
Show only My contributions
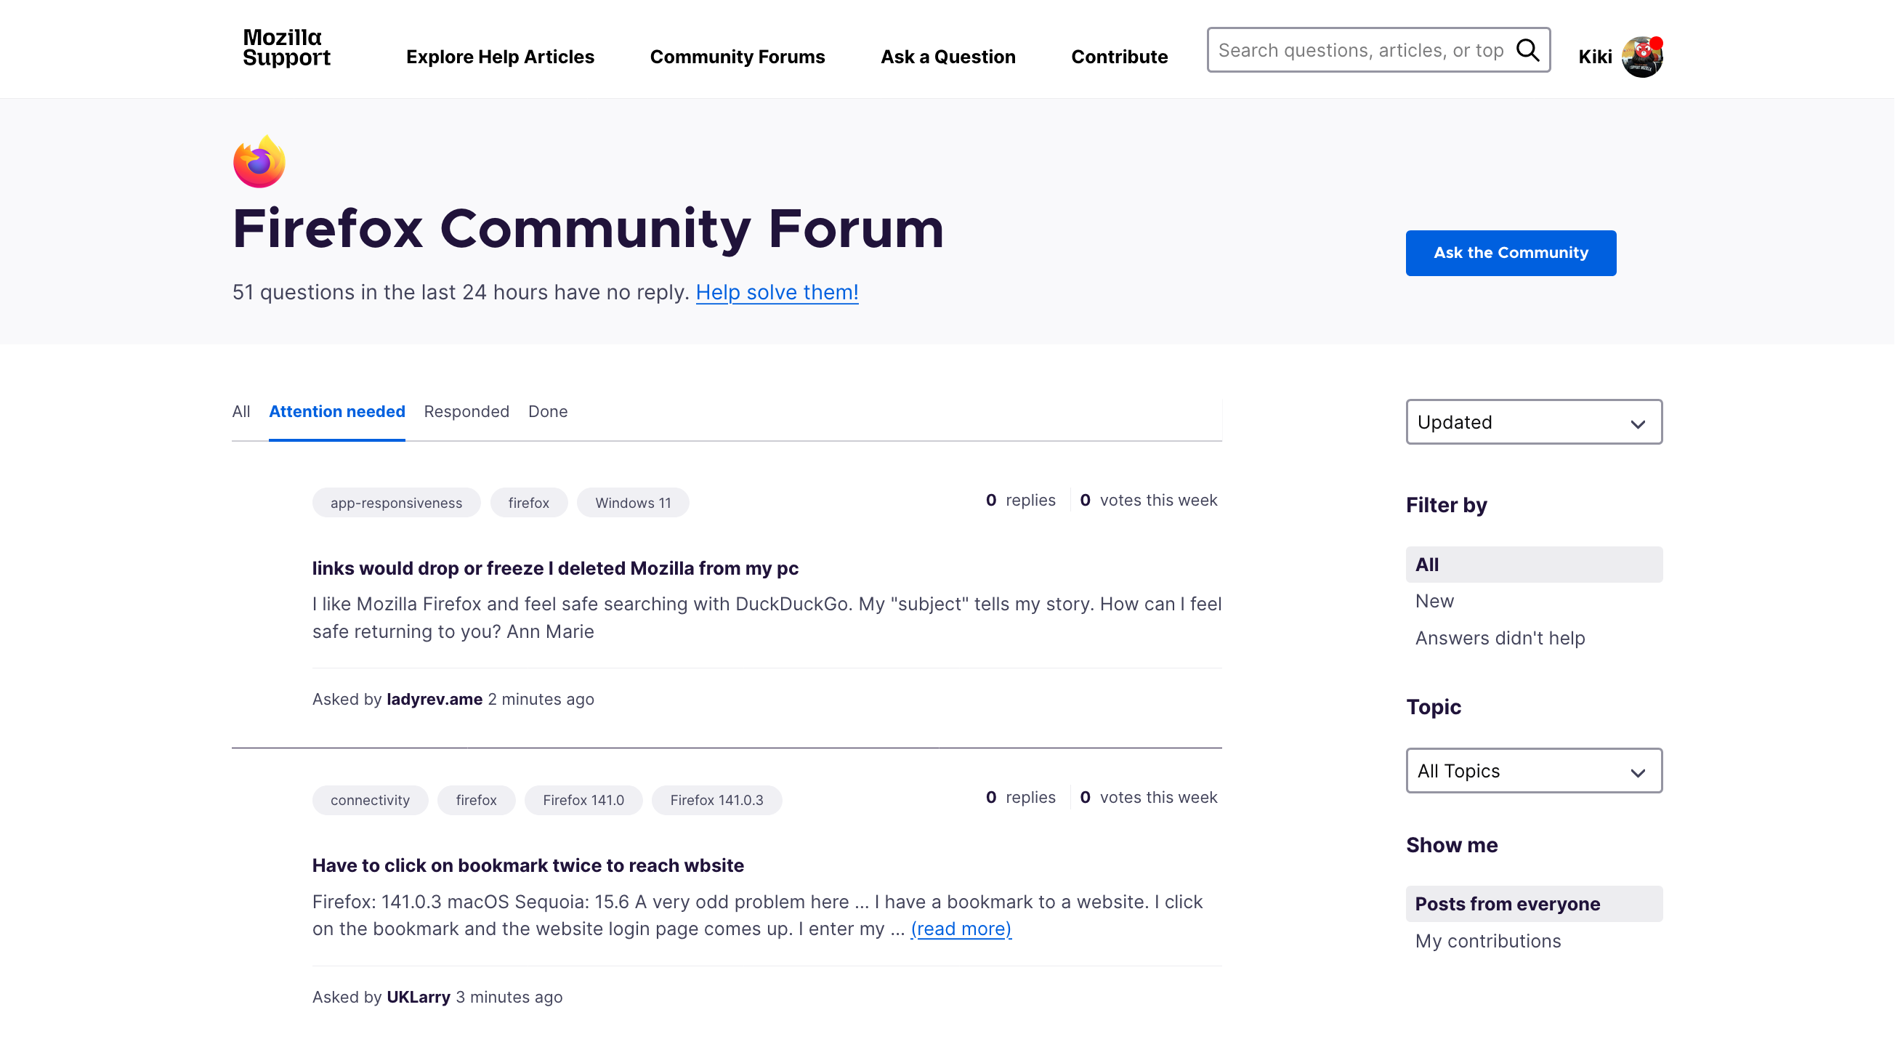(x=1487, y=940)
